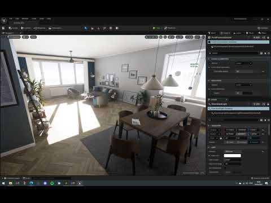Enable Lumen Reflections Quality override checkbox
Screen dimensions: 271x203
[212, 93]
